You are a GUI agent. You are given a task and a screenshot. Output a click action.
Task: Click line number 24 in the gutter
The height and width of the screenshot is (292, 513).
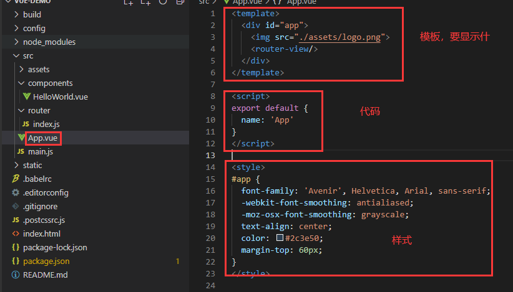click(210, 286)
